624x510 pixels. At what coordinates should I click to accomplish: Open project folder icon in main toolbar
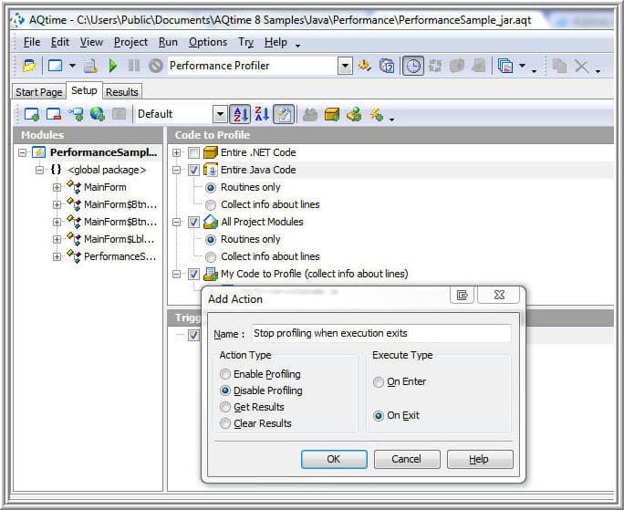pyautogui.click(x=28, y=66)
